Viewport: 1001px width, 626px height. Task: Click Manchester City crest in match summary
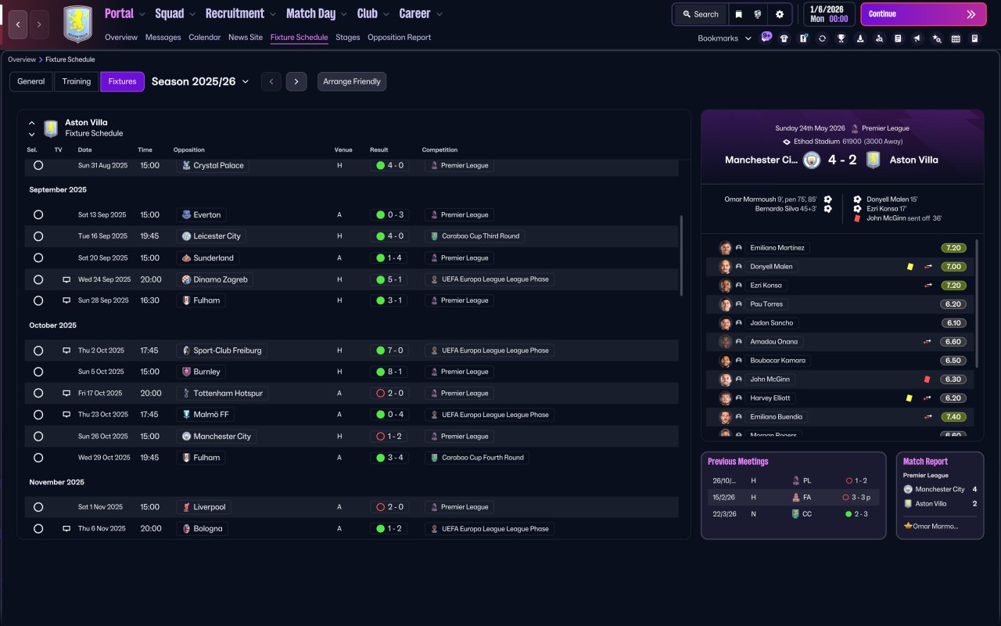(812, 160)
